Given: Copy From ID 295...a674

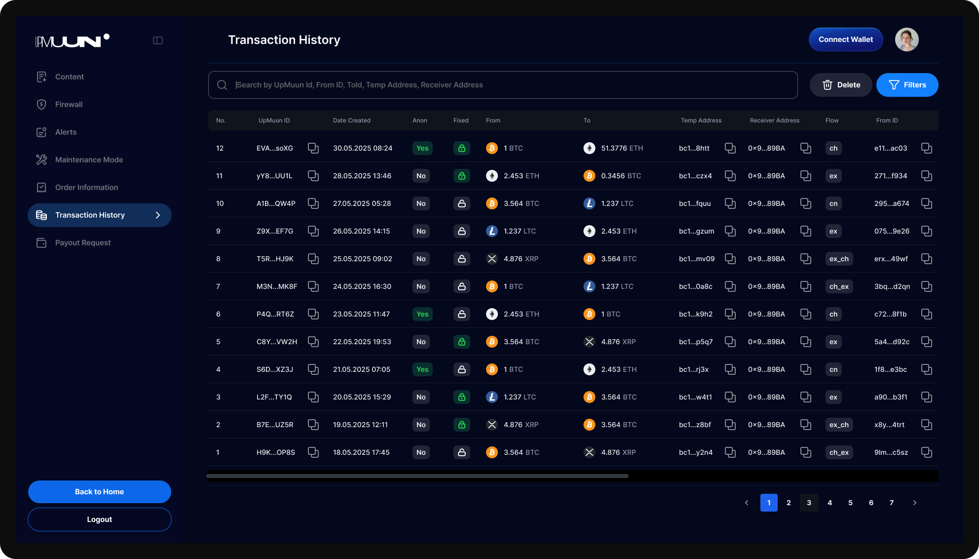Looking at the screenshot, I should tap(926, 203).
